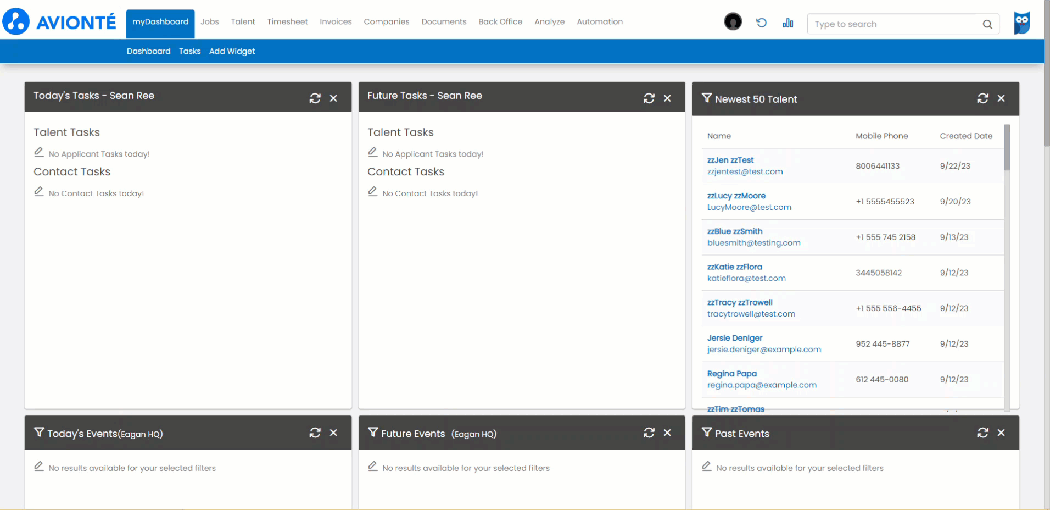Open talent zzLucy zzMoore
This screenshot has width=1050, height=510.
736,196
